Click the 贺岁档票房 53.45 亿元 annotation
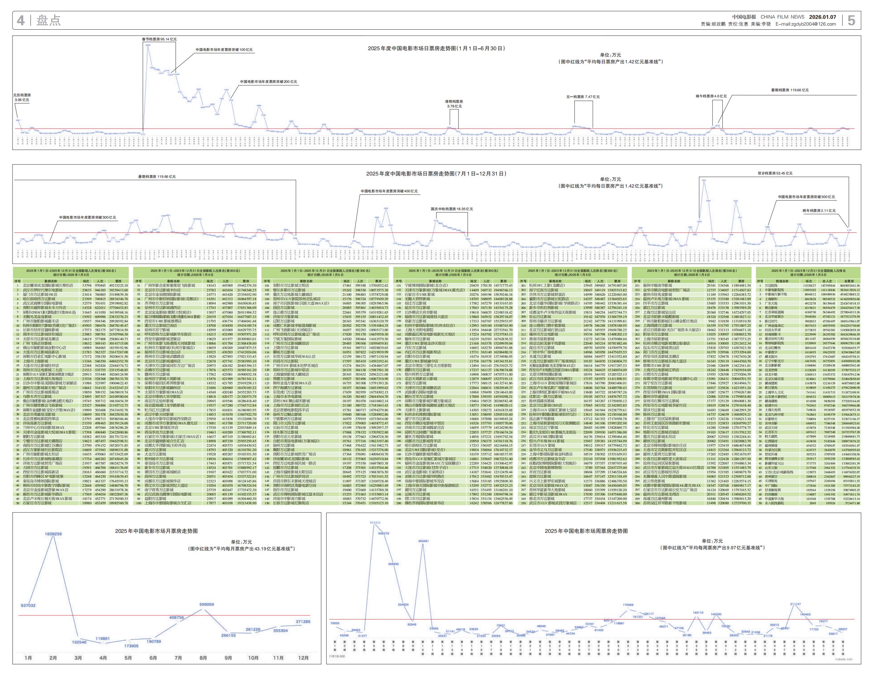 775,173
